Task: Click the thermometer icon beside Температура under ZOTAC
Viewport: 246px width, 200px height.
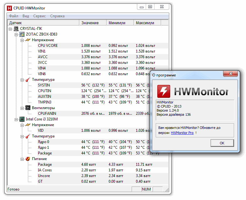Action: [28, 80]
